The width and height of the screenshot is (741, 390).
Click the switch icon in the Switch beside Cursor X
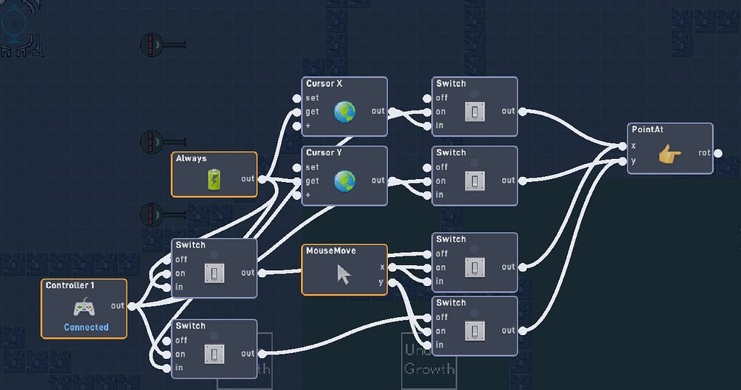[475, 112]
